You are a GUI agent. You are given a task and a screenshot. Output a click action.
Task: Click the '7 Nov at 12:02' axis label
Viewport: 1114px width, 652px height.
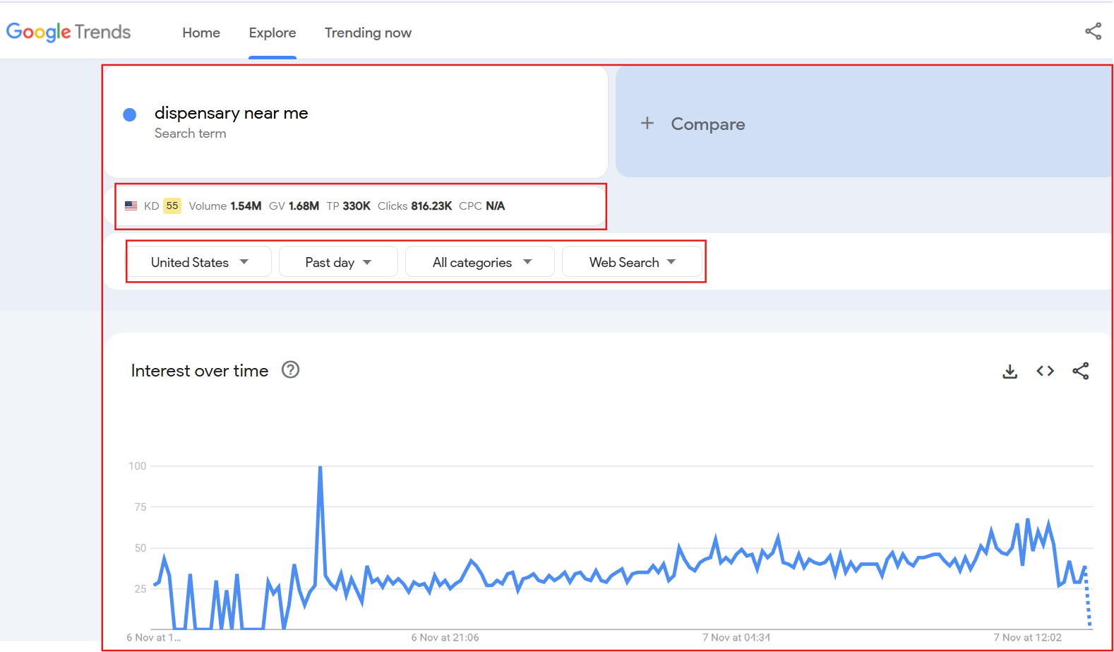click(1028, 637)
